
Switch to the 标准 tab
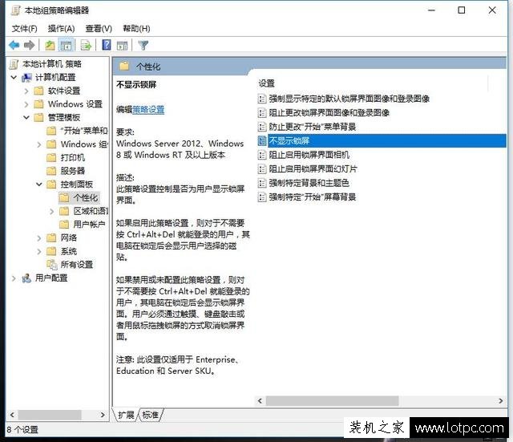150,415
